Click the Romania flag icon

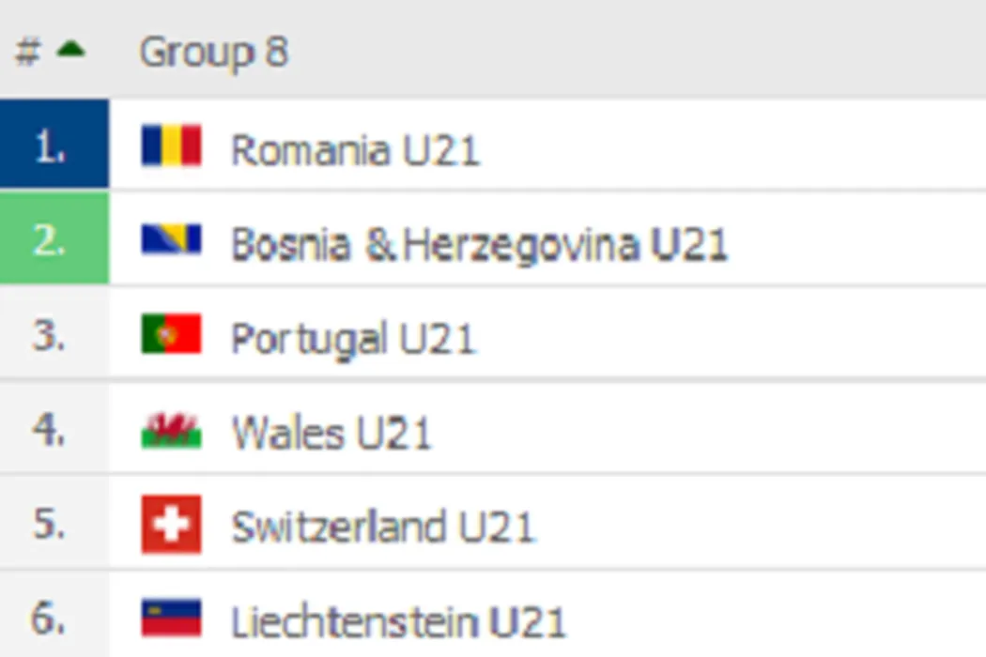(171, 146)
